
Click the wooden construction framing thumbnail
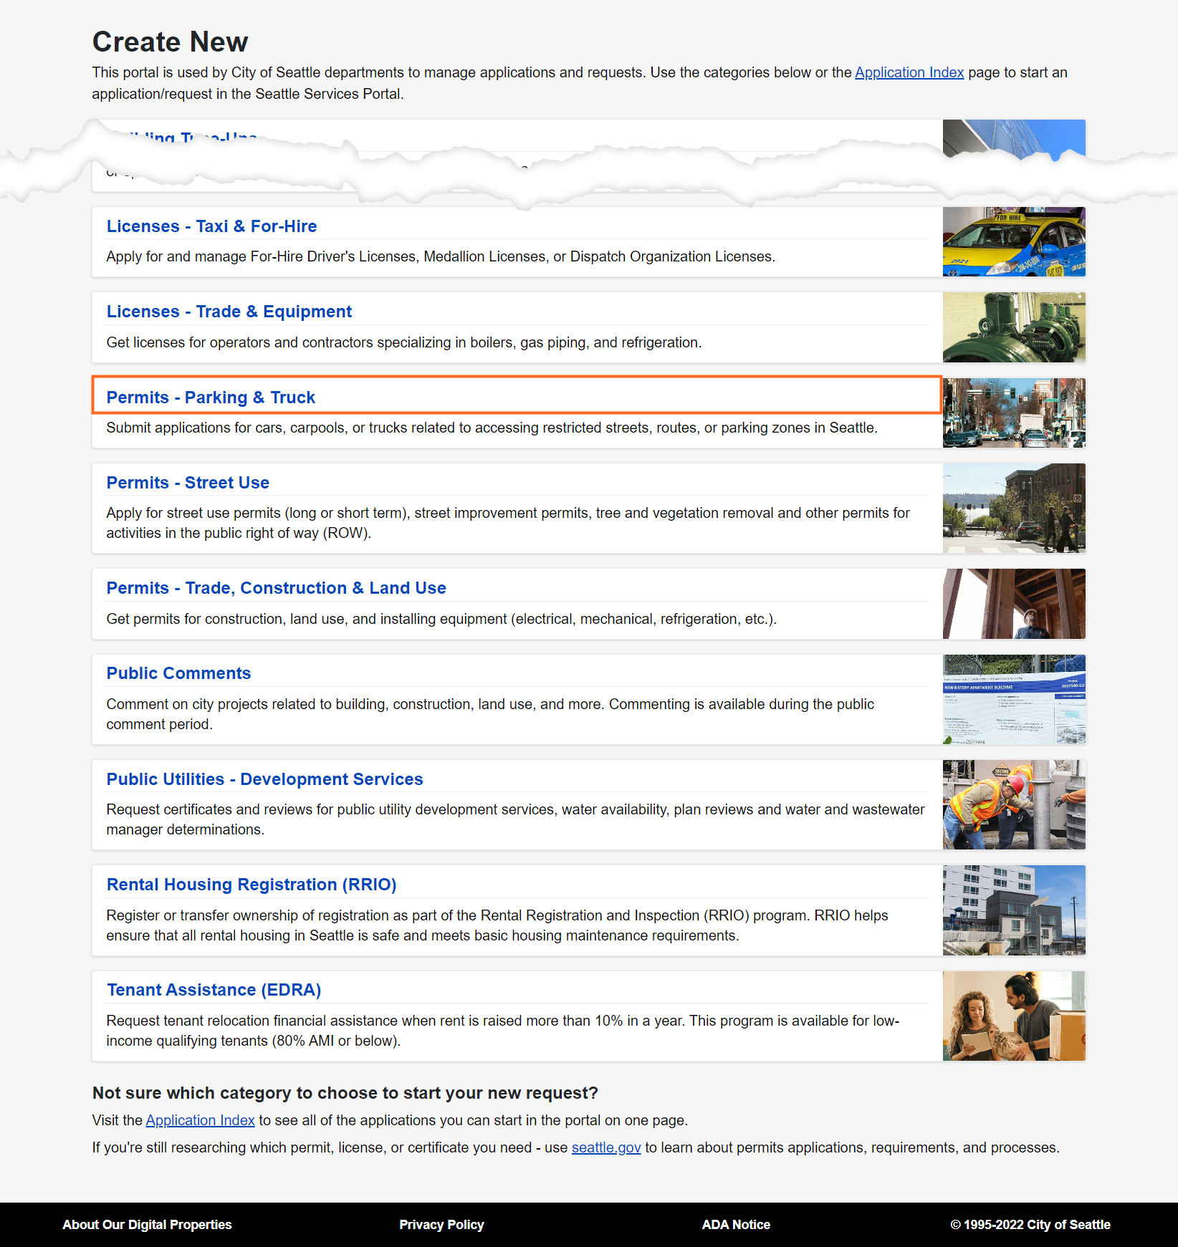tap(1013, 604)
